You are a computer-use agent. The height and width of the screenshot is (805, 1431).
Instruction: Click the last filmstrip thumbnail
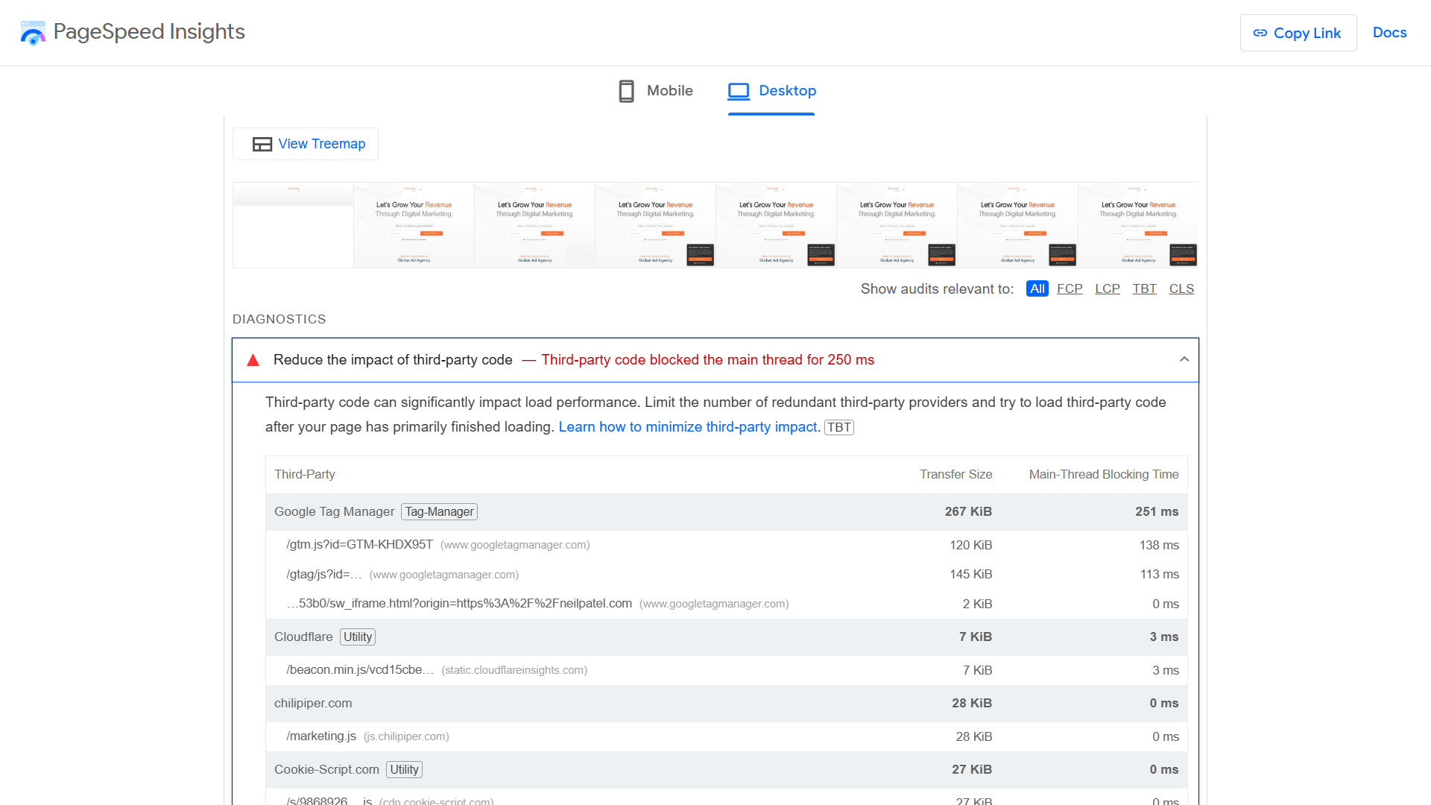[x=1138, y=225]
